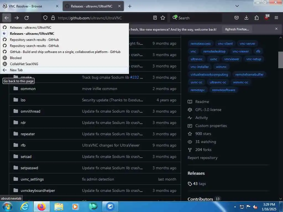Click the remotedesktop topic tag

[214, 51]
